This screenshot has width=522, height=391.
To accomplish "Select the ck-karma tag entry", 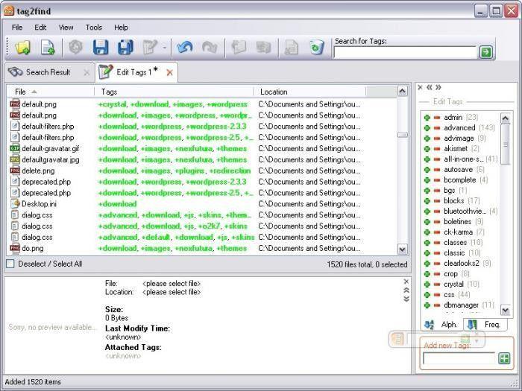I will 458,232.
